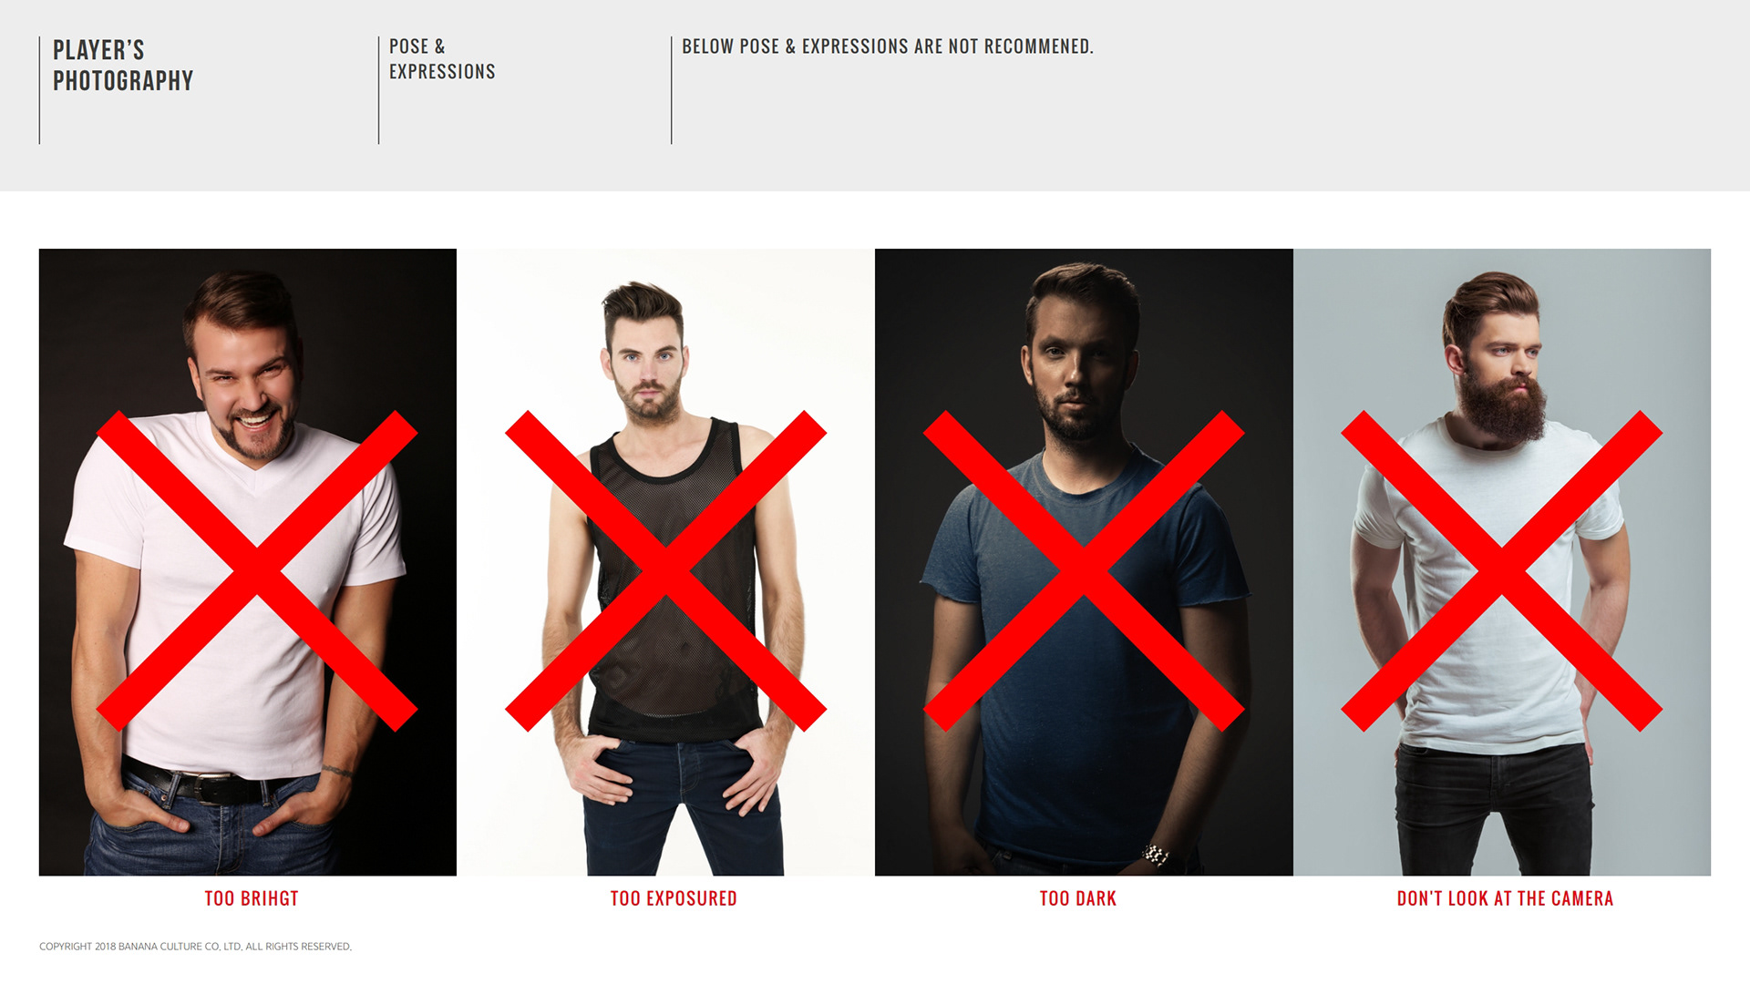Click the DON'T LOOK AT THE CAMERA caption

coord(1505,898)
